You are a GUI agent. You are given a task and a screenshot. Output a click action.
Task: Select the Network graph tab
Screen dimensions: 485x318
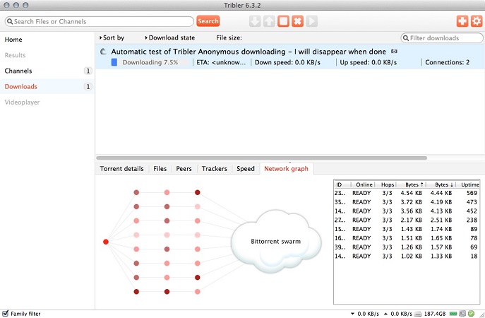coord(286,169)
